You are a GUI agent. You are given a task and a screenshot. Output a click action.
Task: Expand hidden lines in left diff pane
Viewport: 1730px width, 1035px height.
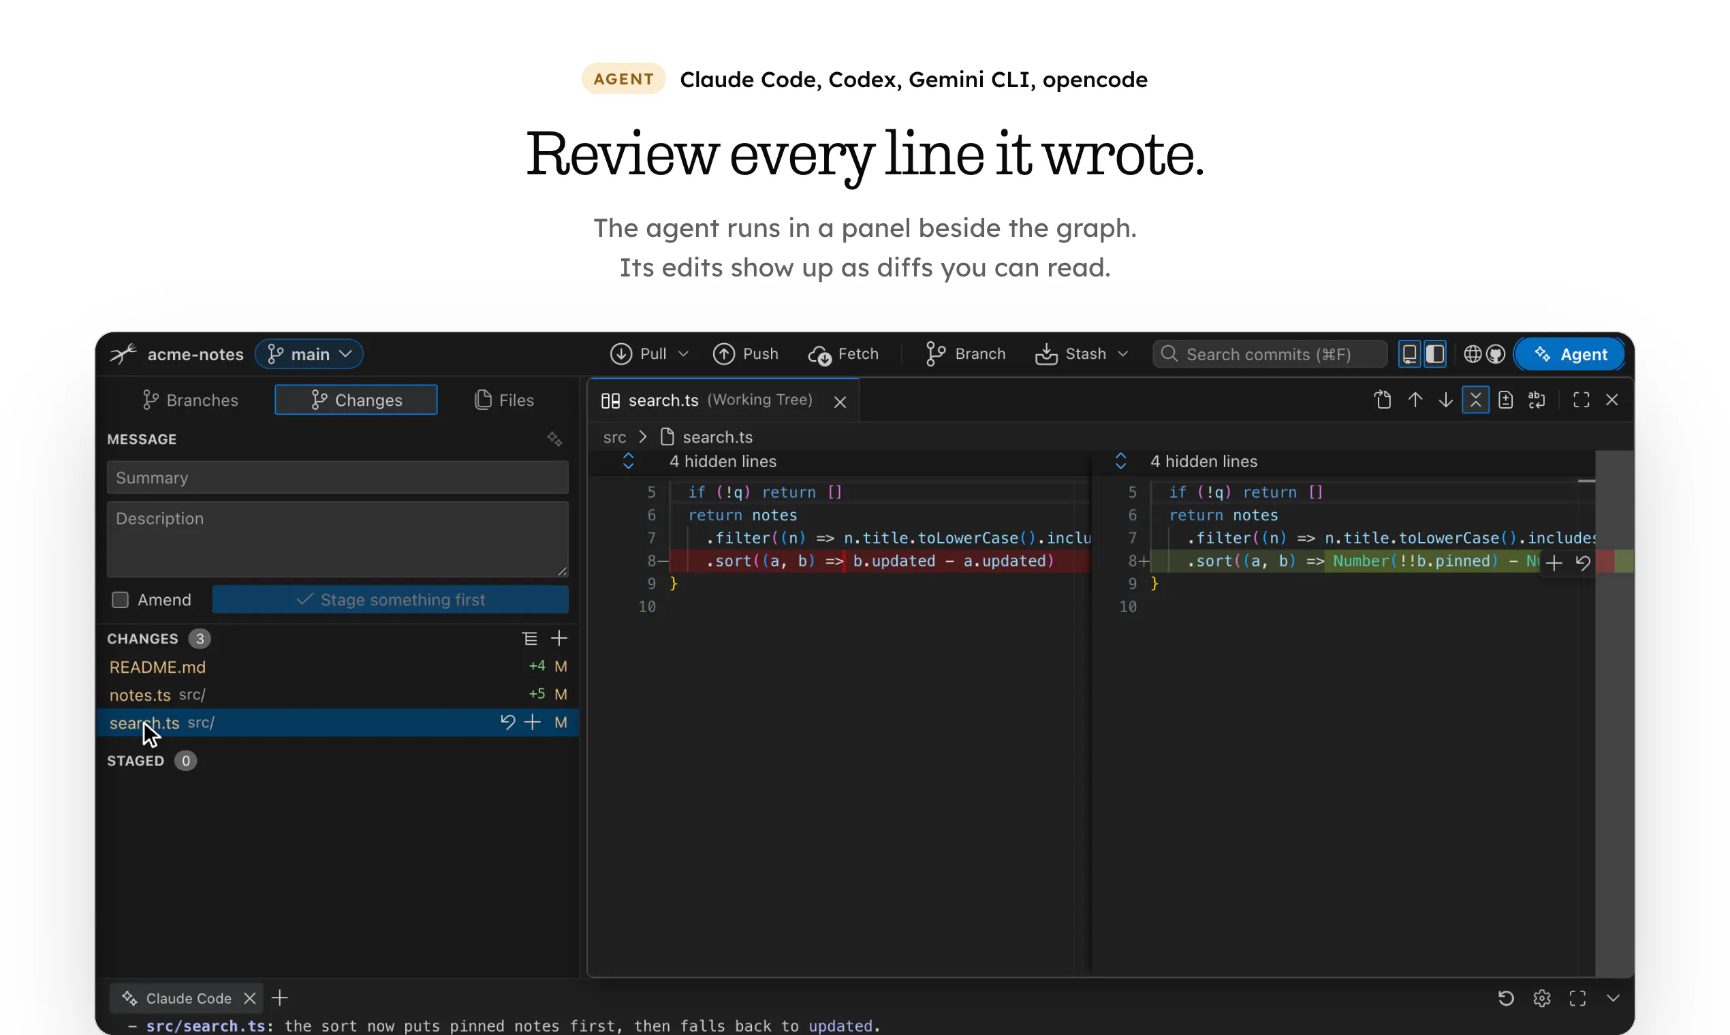[x=628, y=461]
